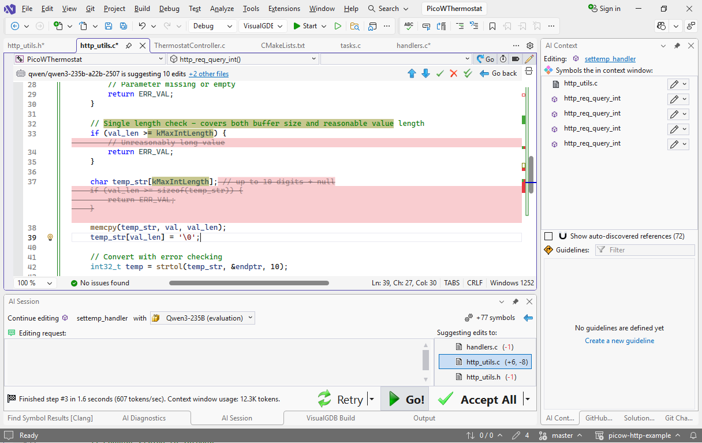Reject current edit with red X

[454, 73]
